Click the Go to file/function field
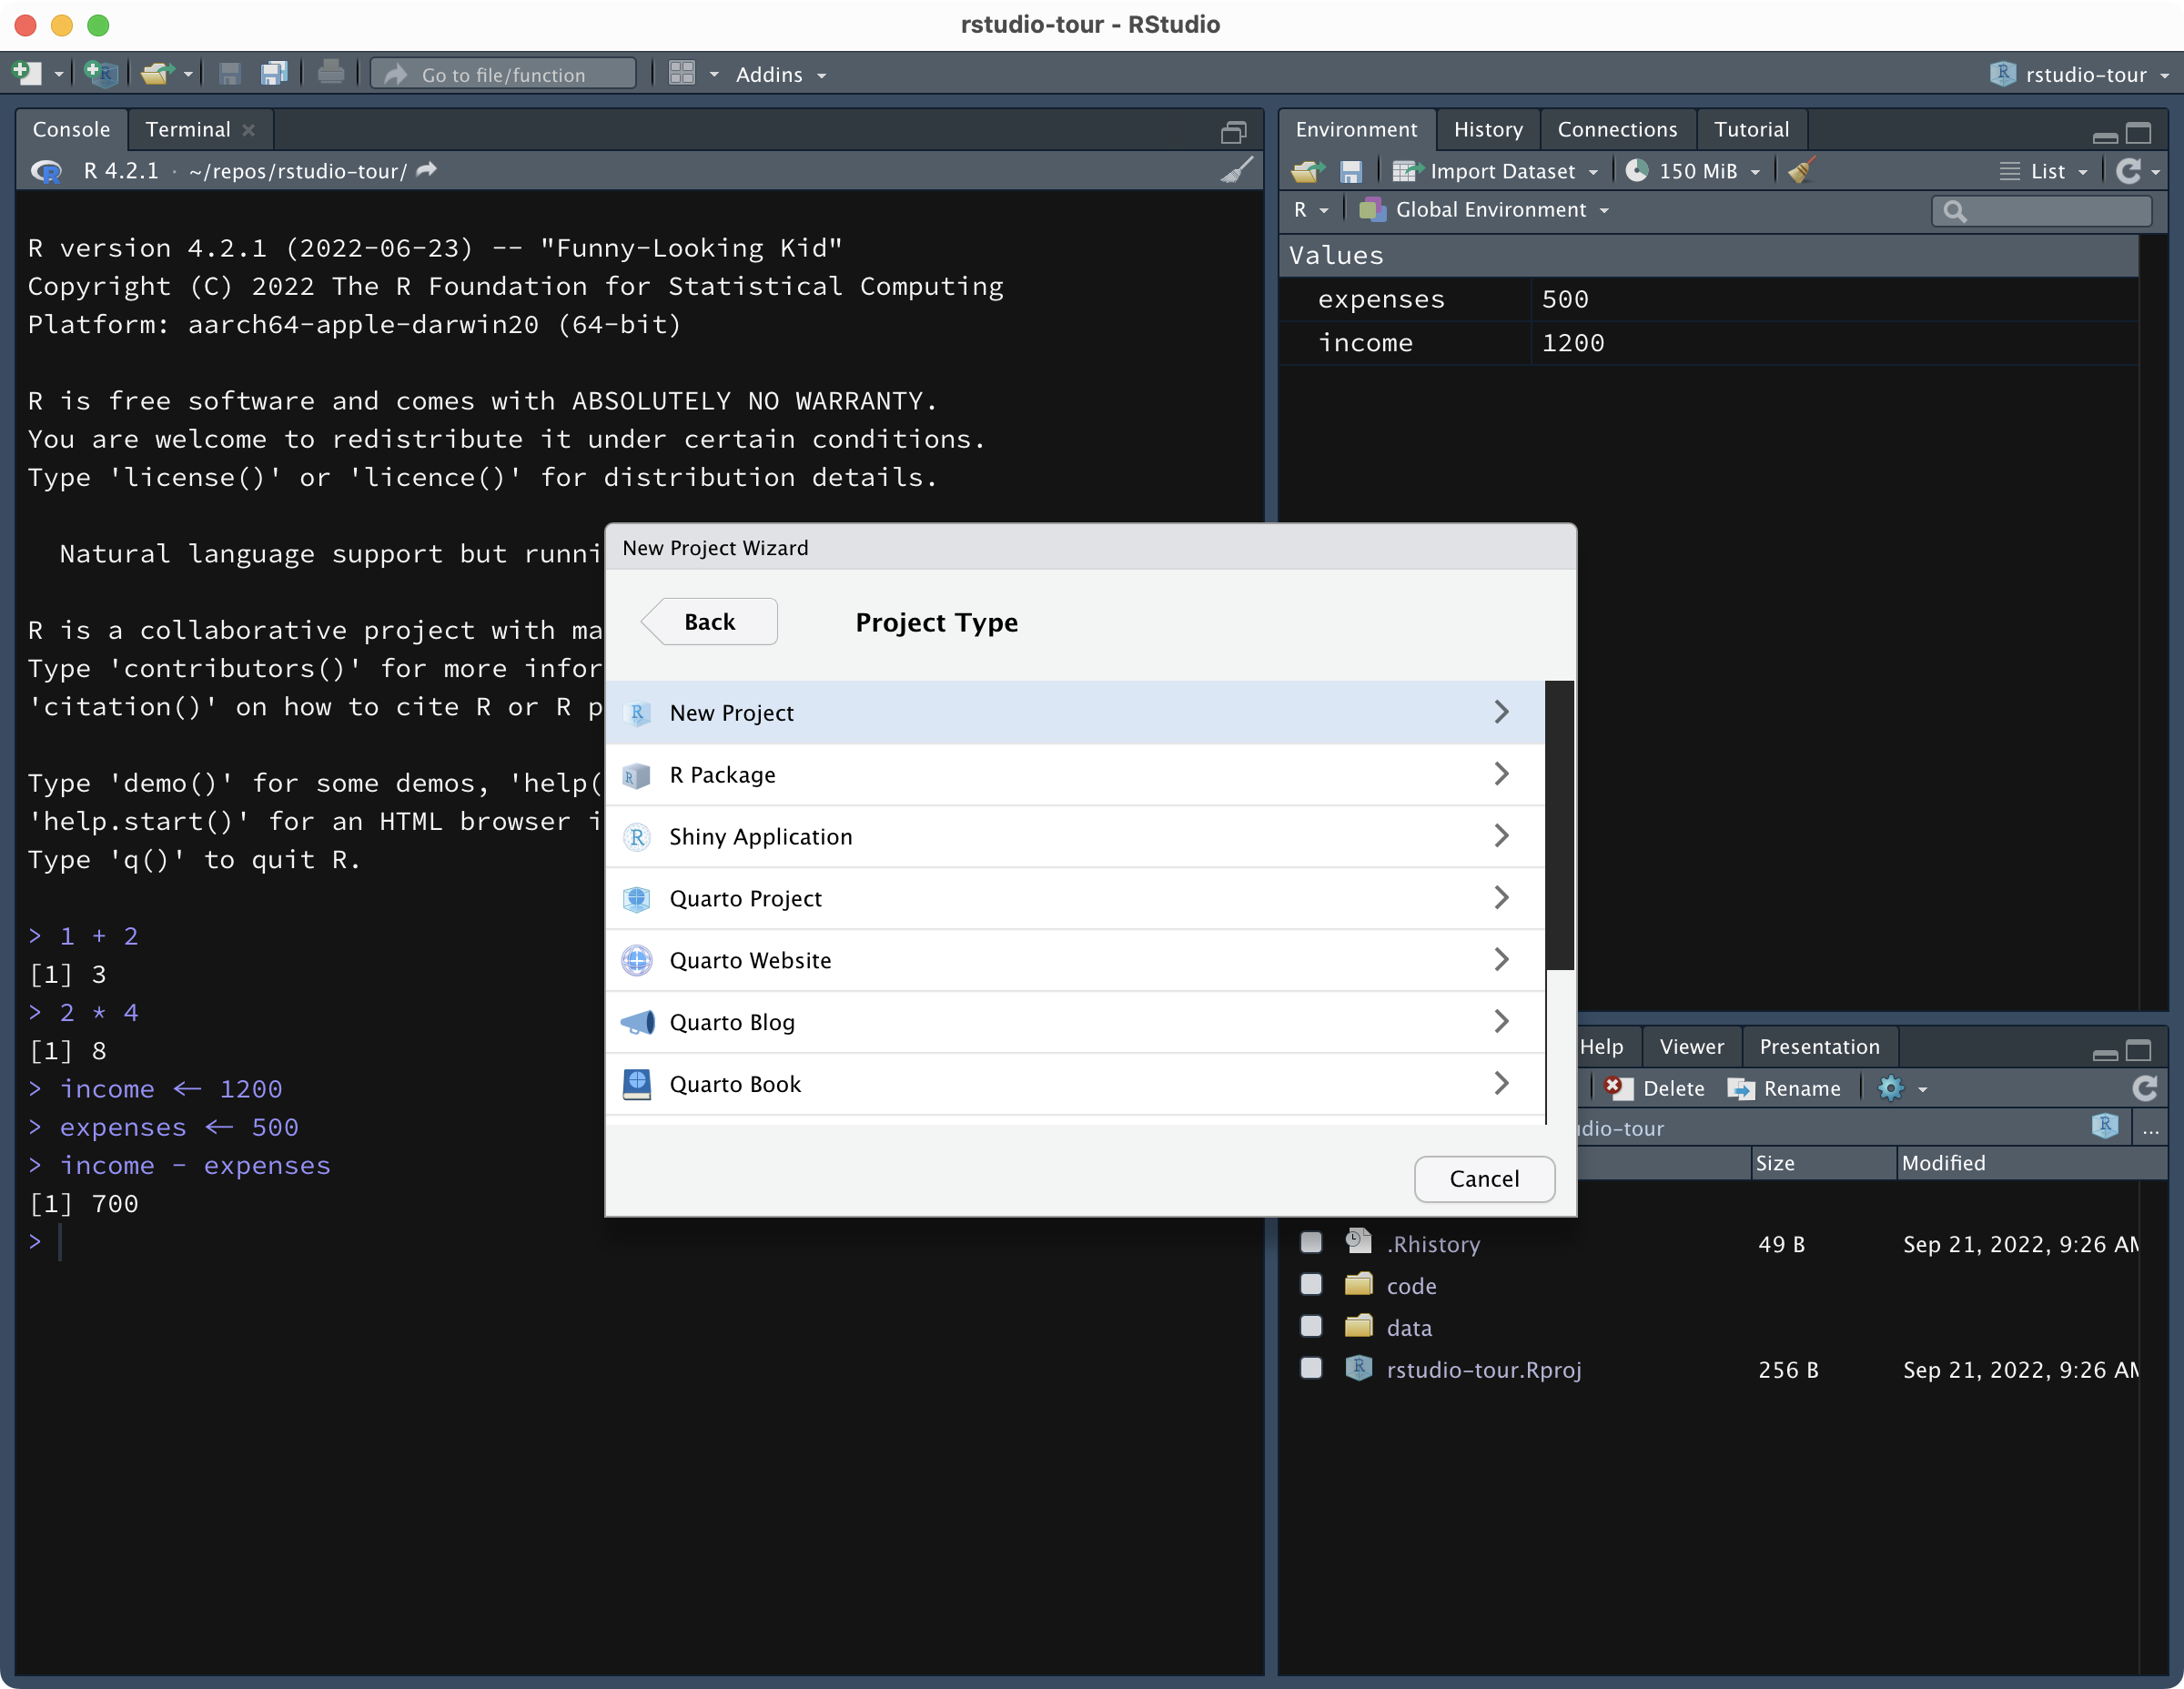The width and height of the screenshot is (2184, 1689). (503, 74)
